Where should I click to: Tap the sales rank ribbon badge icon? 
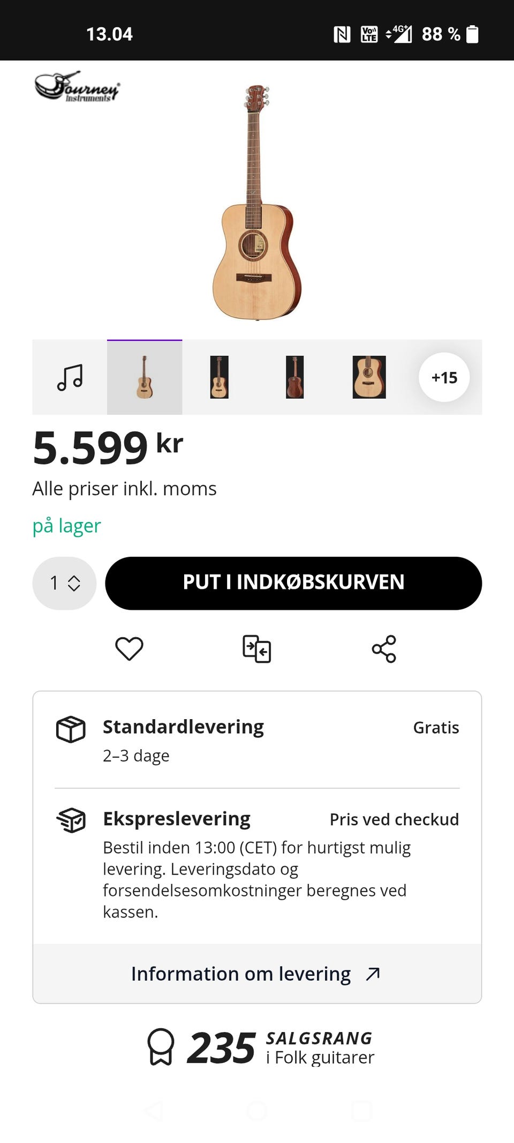(x=161, y=1047)
